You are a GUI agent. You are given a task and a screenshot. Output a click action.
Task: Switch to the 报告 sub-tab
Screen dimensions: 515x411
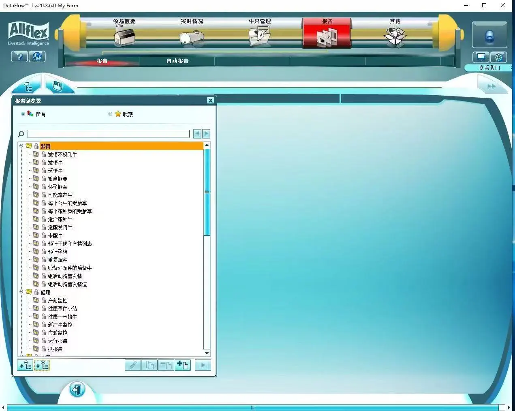click(x=102, y=61)
